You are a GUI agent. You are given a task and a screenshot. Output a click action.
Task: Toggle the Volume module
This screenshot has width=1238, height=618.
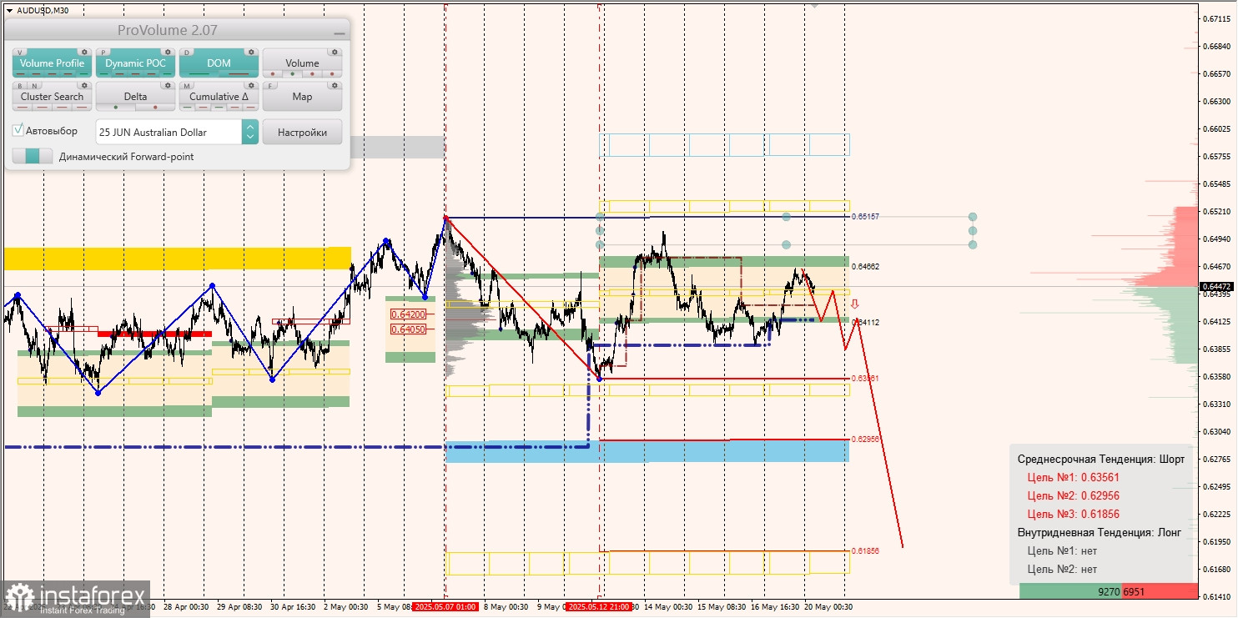(x=302, y=63)
